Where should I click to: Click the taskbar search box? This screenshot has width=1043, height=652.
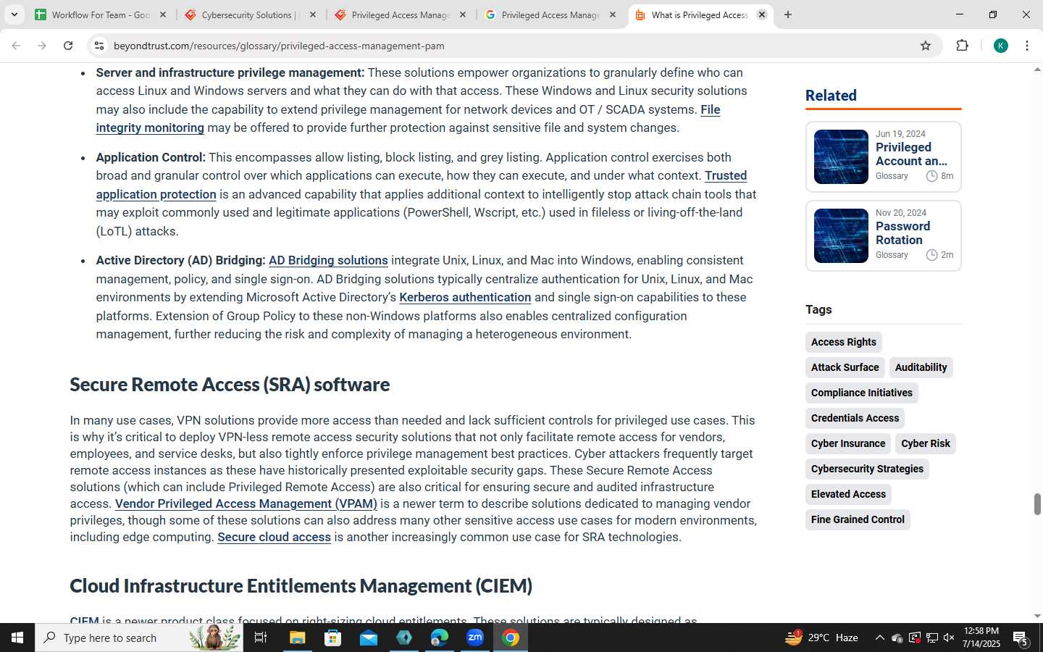(139, 638)
